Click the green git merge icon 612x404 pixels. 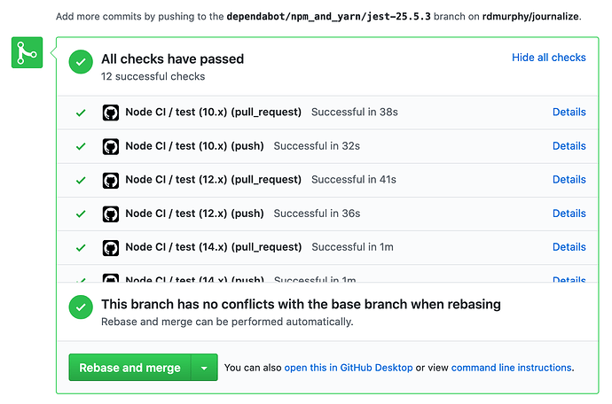click(26, 53)
